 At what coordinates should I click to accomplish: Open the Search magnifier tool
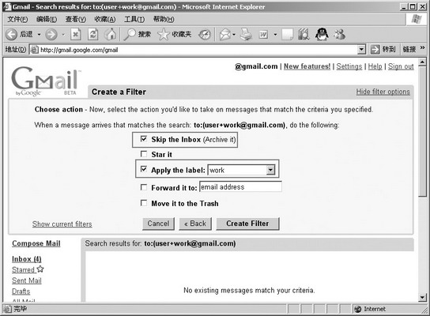[130, 34]
